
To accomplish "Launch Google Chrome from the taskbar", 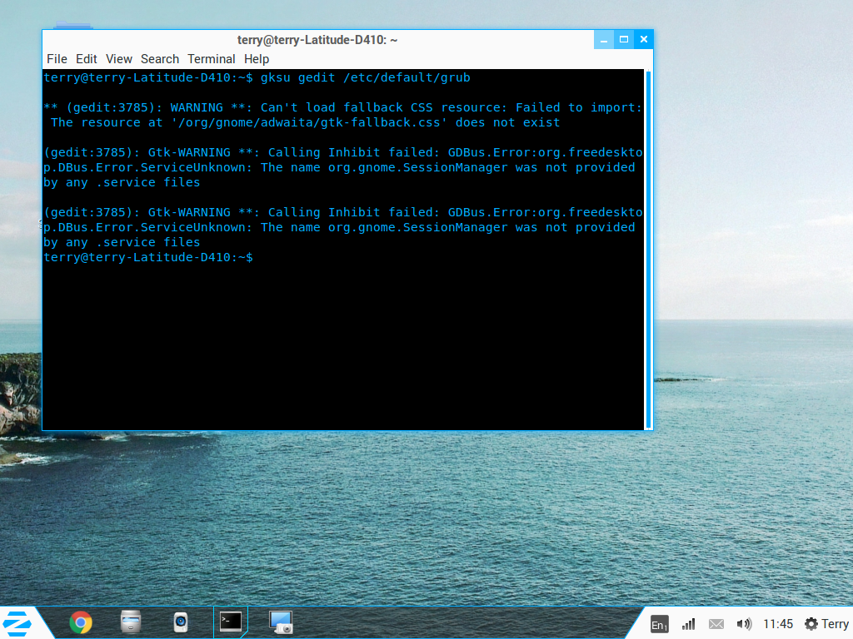I will pyautogui.click(x=81, y=622).
